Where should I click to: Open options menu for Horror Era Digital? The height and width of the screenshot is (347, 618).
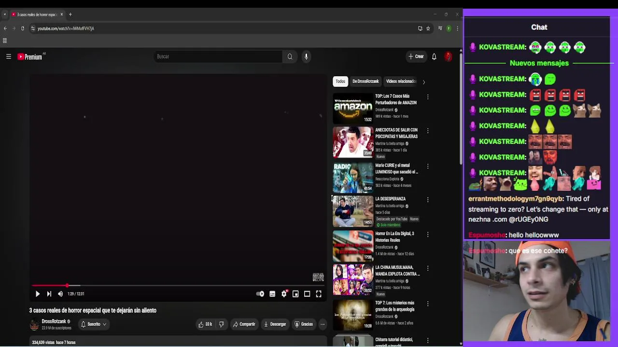(428, 234)
